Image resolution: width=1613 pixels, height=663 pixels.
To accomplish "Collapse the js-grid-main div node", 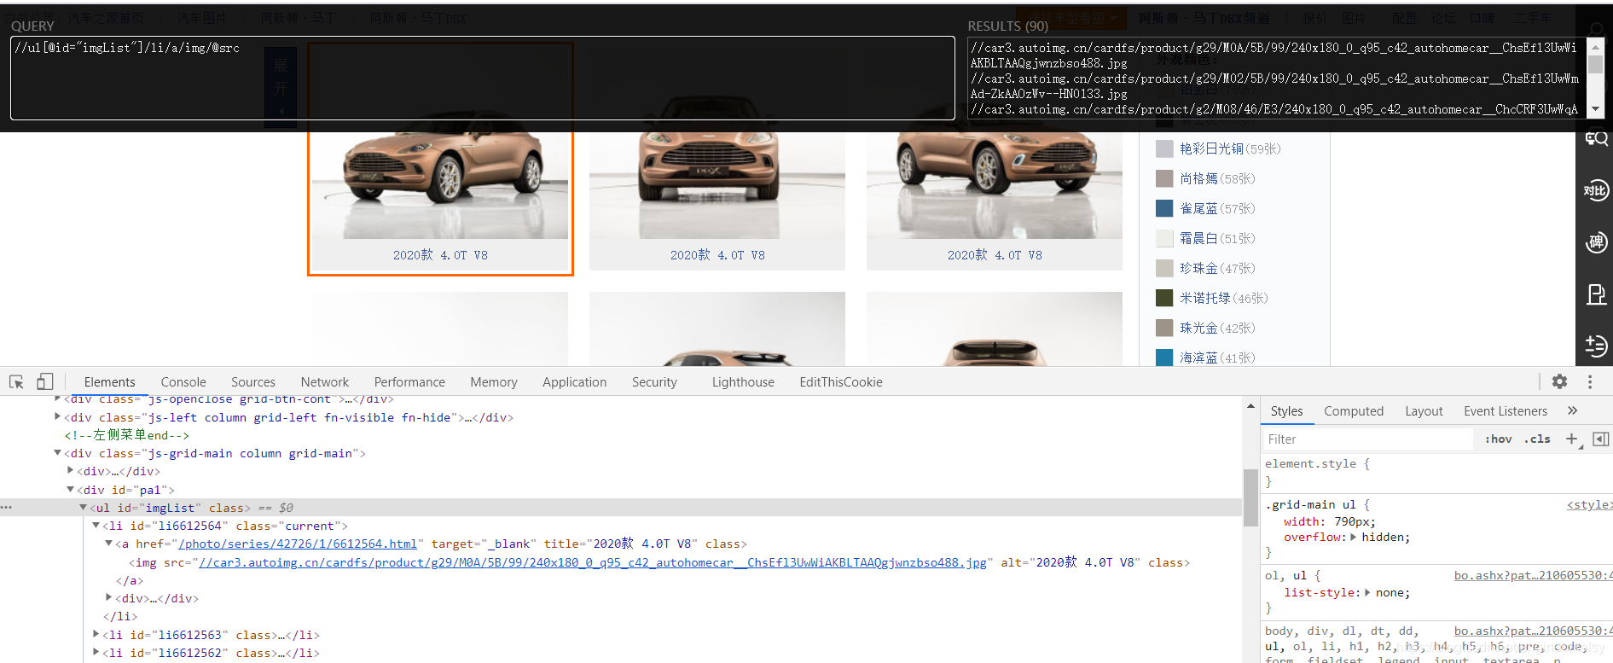I will coord(57,452).
